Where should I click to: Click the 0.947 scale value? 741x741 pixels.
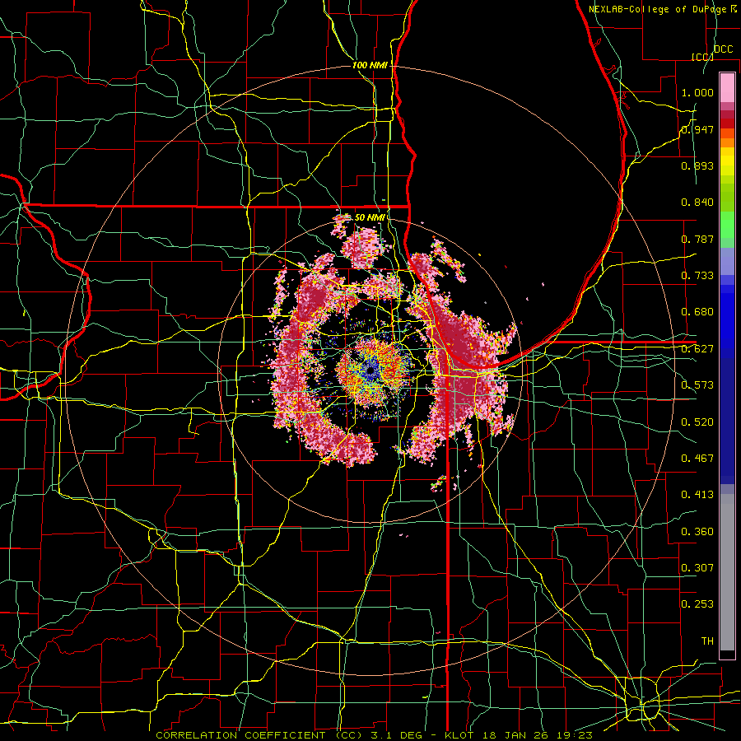point(697,129)
